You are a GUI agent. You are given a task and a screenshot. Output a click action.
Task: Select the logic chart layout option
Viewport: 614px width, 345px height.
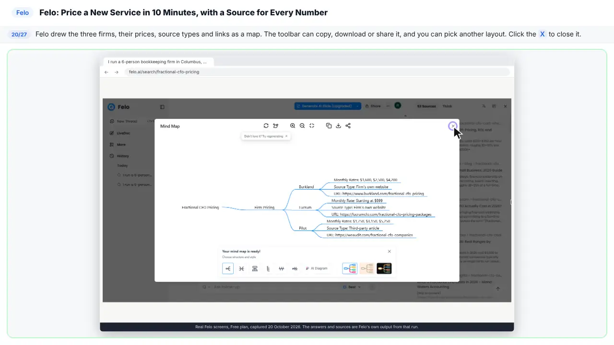click(x=228, y=269)
